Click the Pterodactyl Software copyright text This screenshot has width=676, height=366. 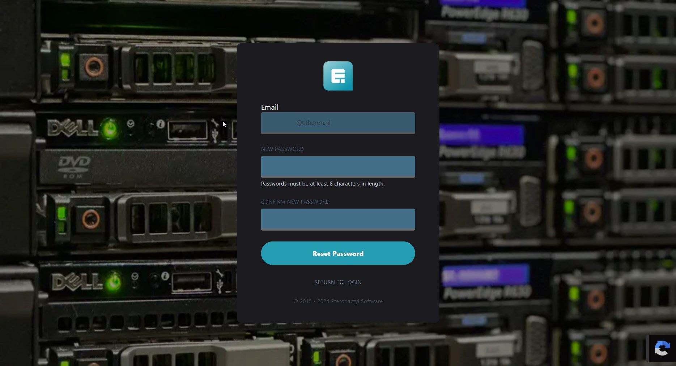click(337, 301)
